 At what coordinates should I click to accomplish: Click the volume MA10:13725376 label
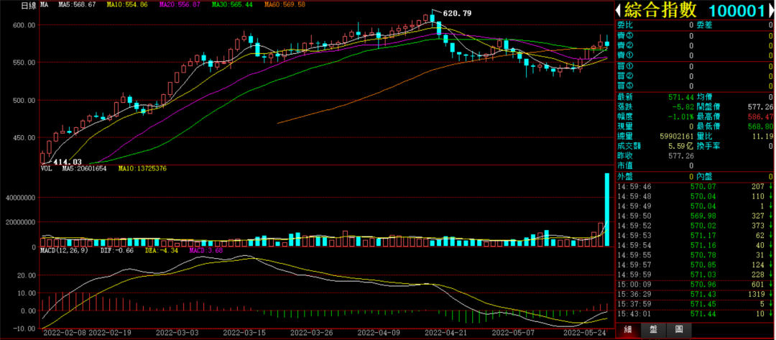tap(142, 169)
